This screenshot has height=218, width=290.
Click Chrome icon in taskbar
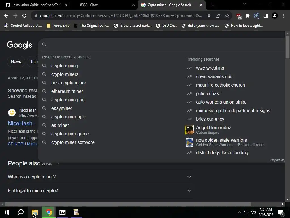[49, 212]
